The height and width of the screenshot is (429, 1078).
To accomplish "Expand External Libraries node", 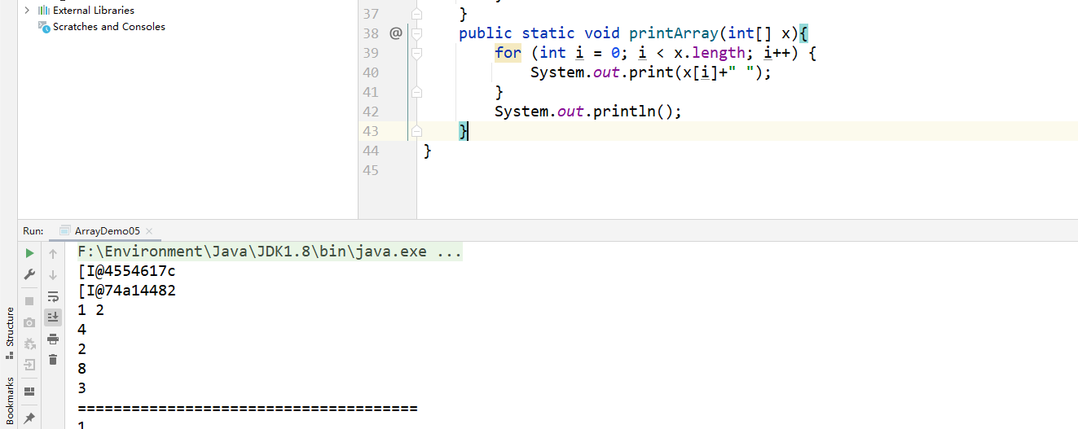I will [27, 10].
